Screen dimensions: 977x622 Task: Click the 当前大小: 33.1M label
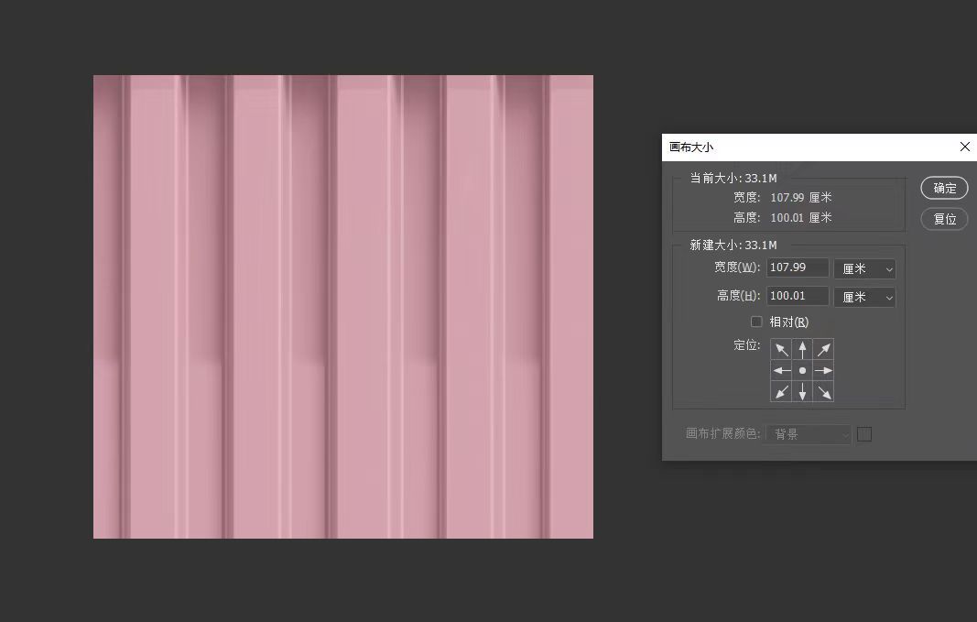tap(733, 179)
